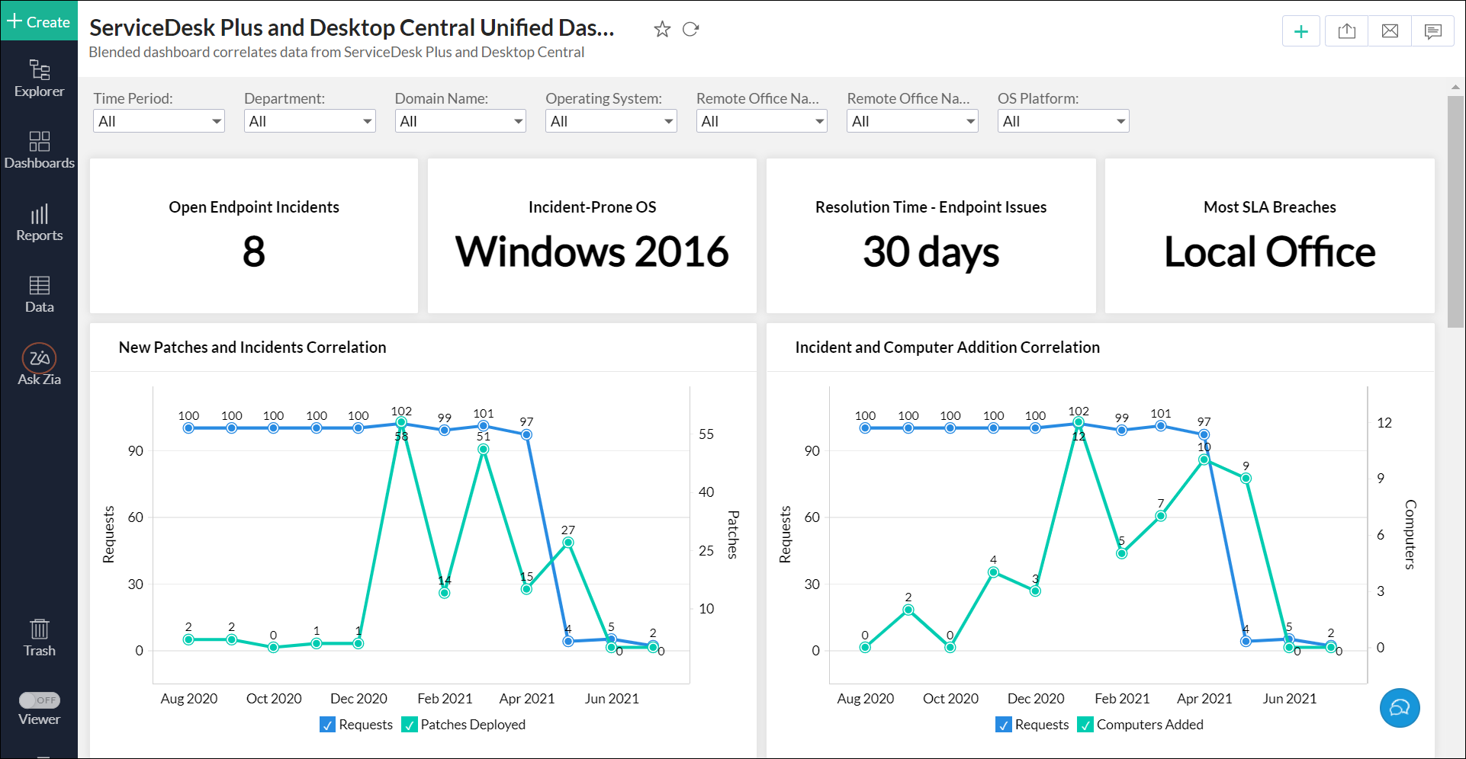Click the Create button
1466x759 pixels.
click(39, 21)
